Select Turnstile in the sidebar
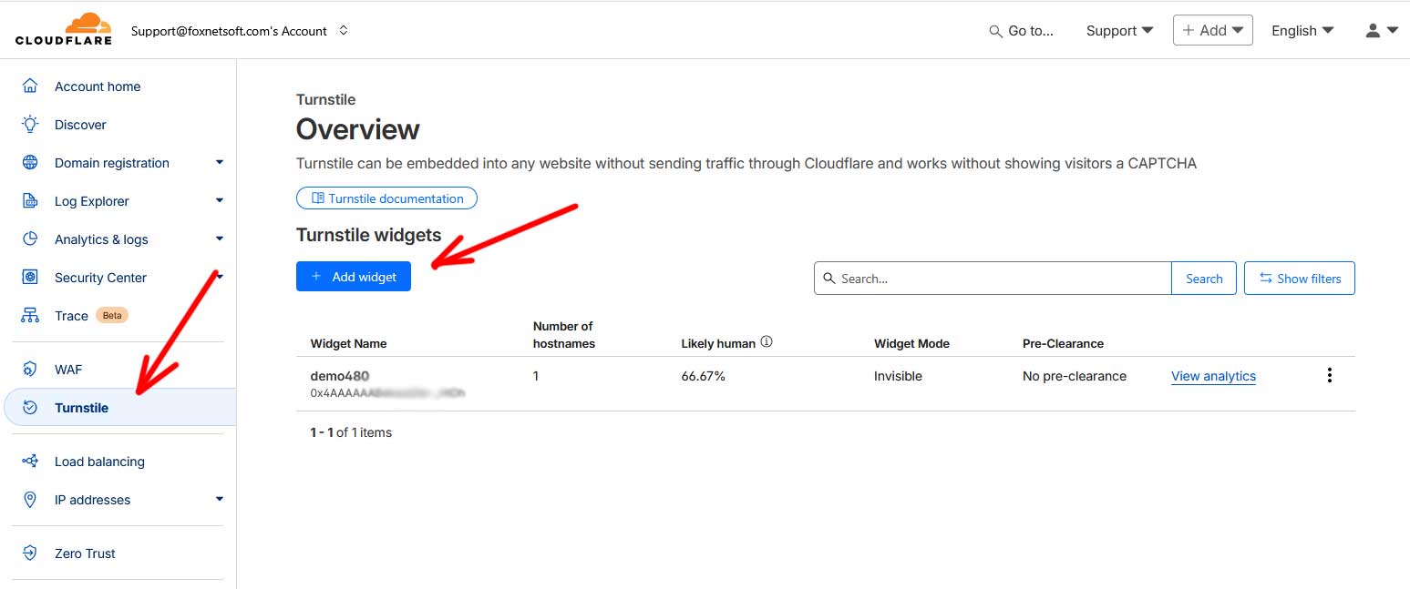1410x589 pixels. [81, 408]
